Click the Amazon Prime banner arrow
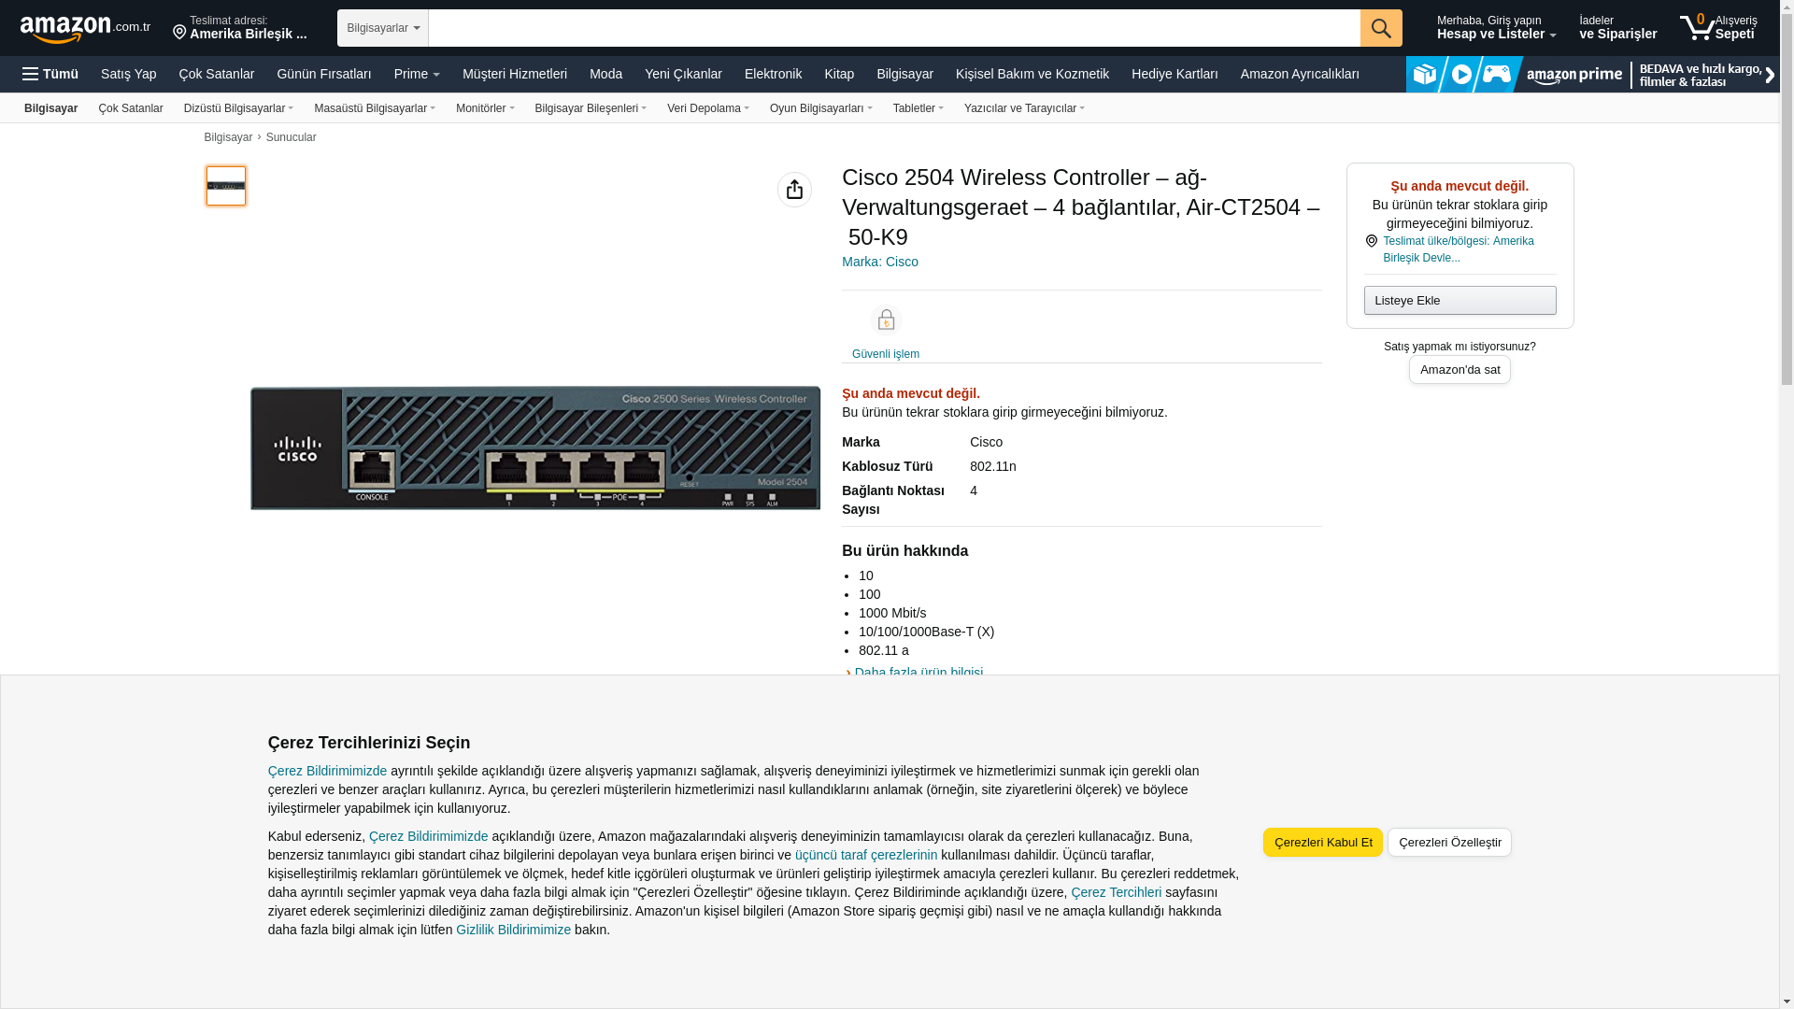Image resolution: width=1794 pixels, height=1009 pixels. 1769,75
